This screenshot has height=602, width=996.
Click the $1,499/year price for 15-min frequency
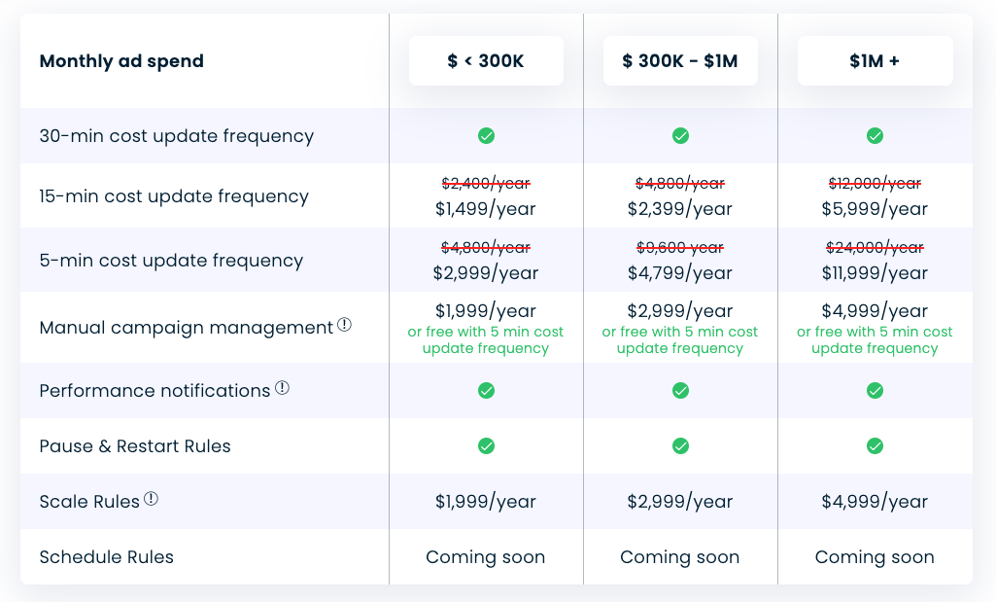(486, 208)
